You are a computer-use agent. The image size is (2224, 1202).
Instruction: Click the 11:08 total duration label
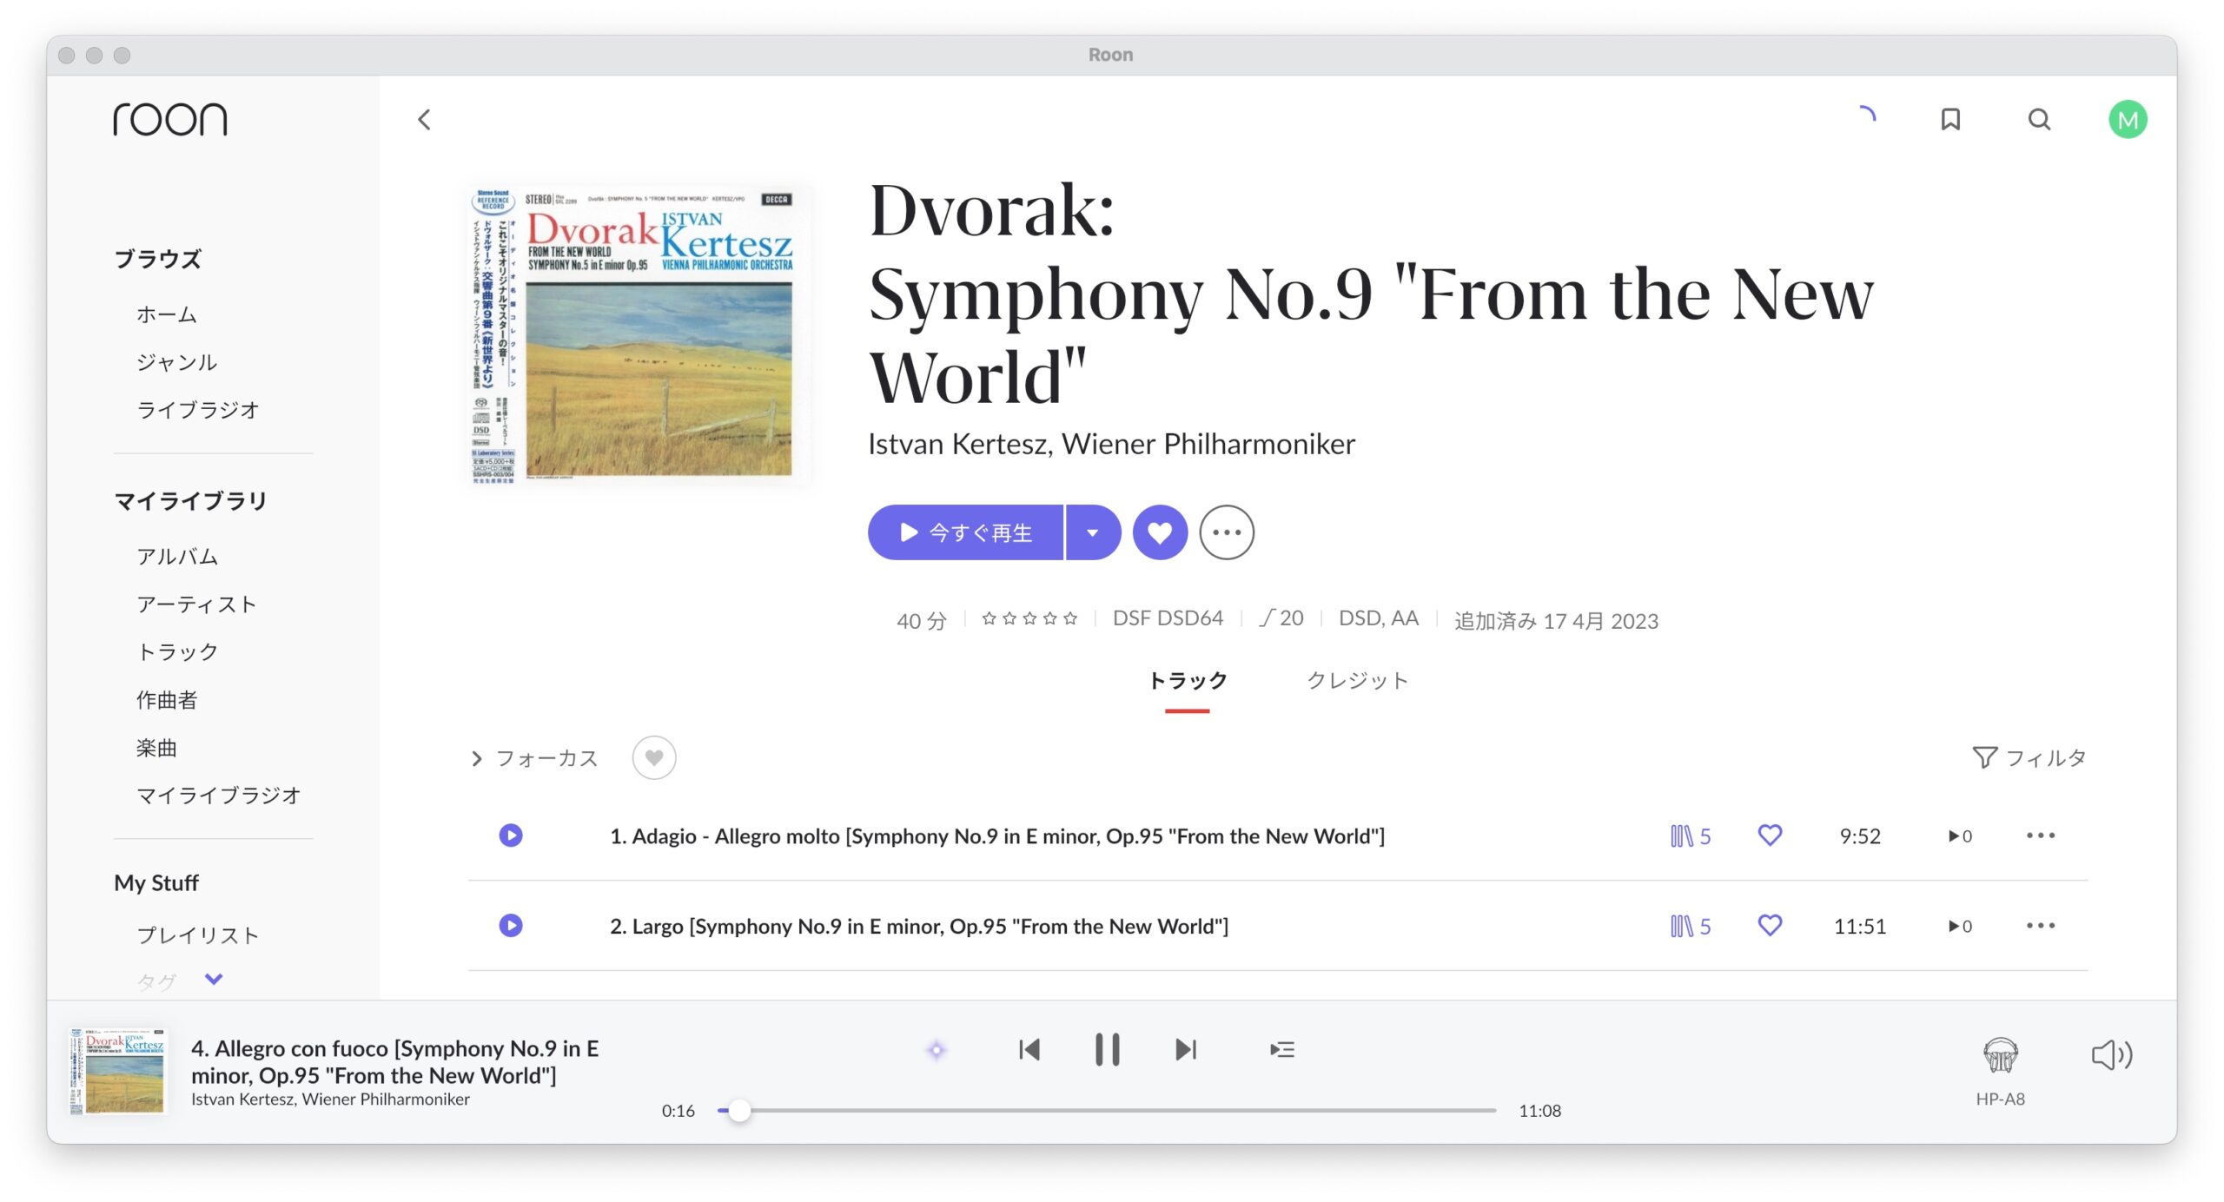click(1539, 1111)
